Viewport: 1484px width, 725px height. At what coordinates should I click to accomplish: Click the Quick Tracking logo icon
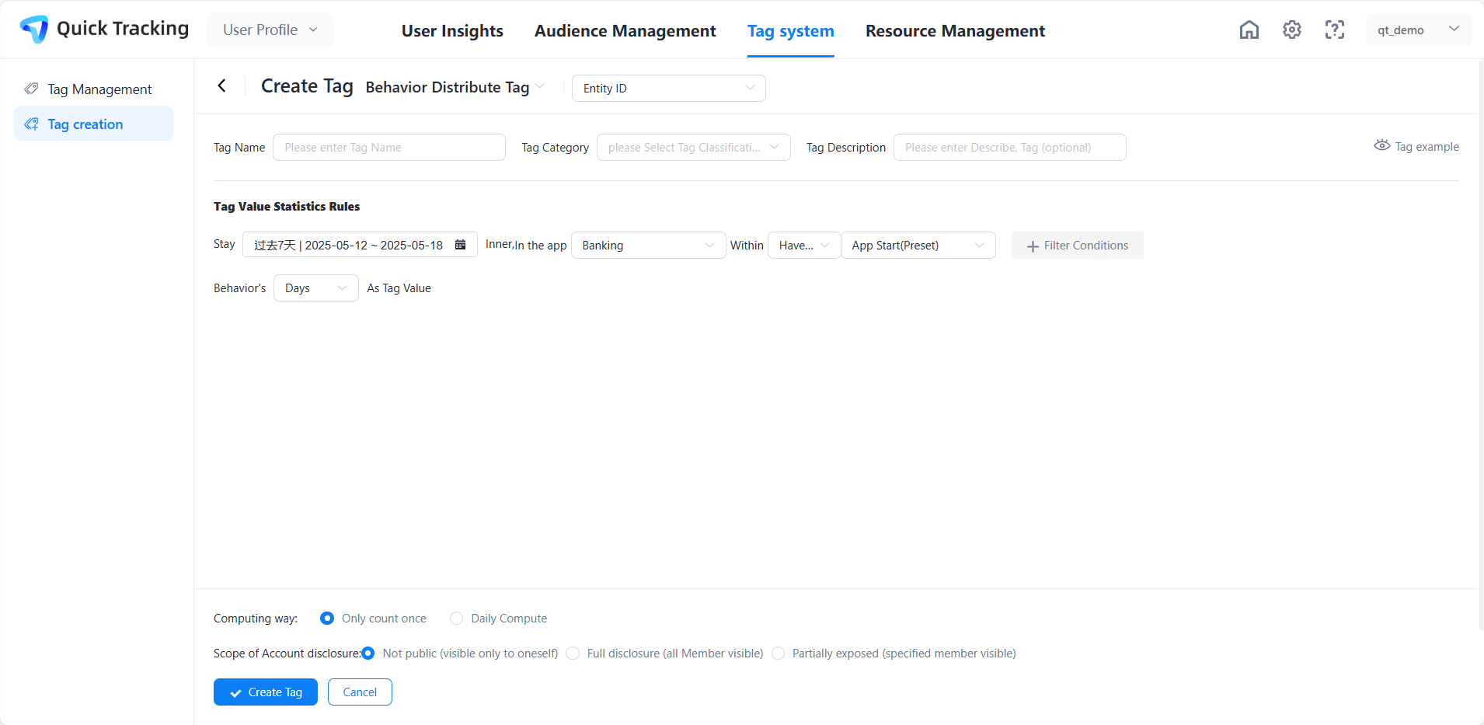click(x=34, y=29)
